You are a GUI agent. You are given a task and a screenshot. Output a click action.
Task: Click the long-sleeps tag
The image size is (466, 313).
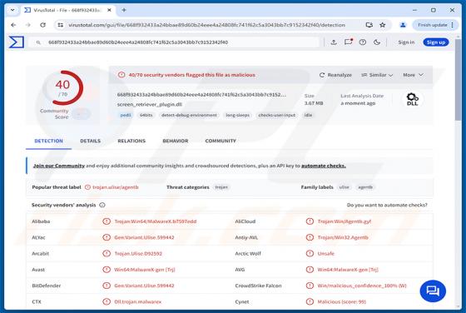point(238,115)
